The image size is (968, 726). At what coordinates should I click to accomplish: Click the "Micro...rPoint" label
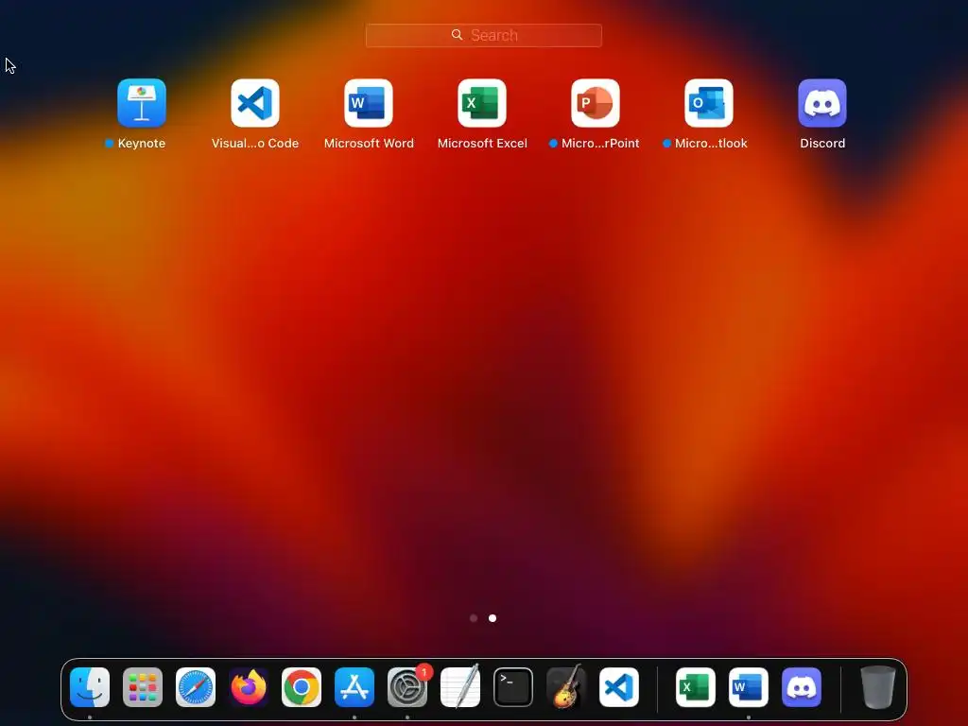(x=600, y=144)
